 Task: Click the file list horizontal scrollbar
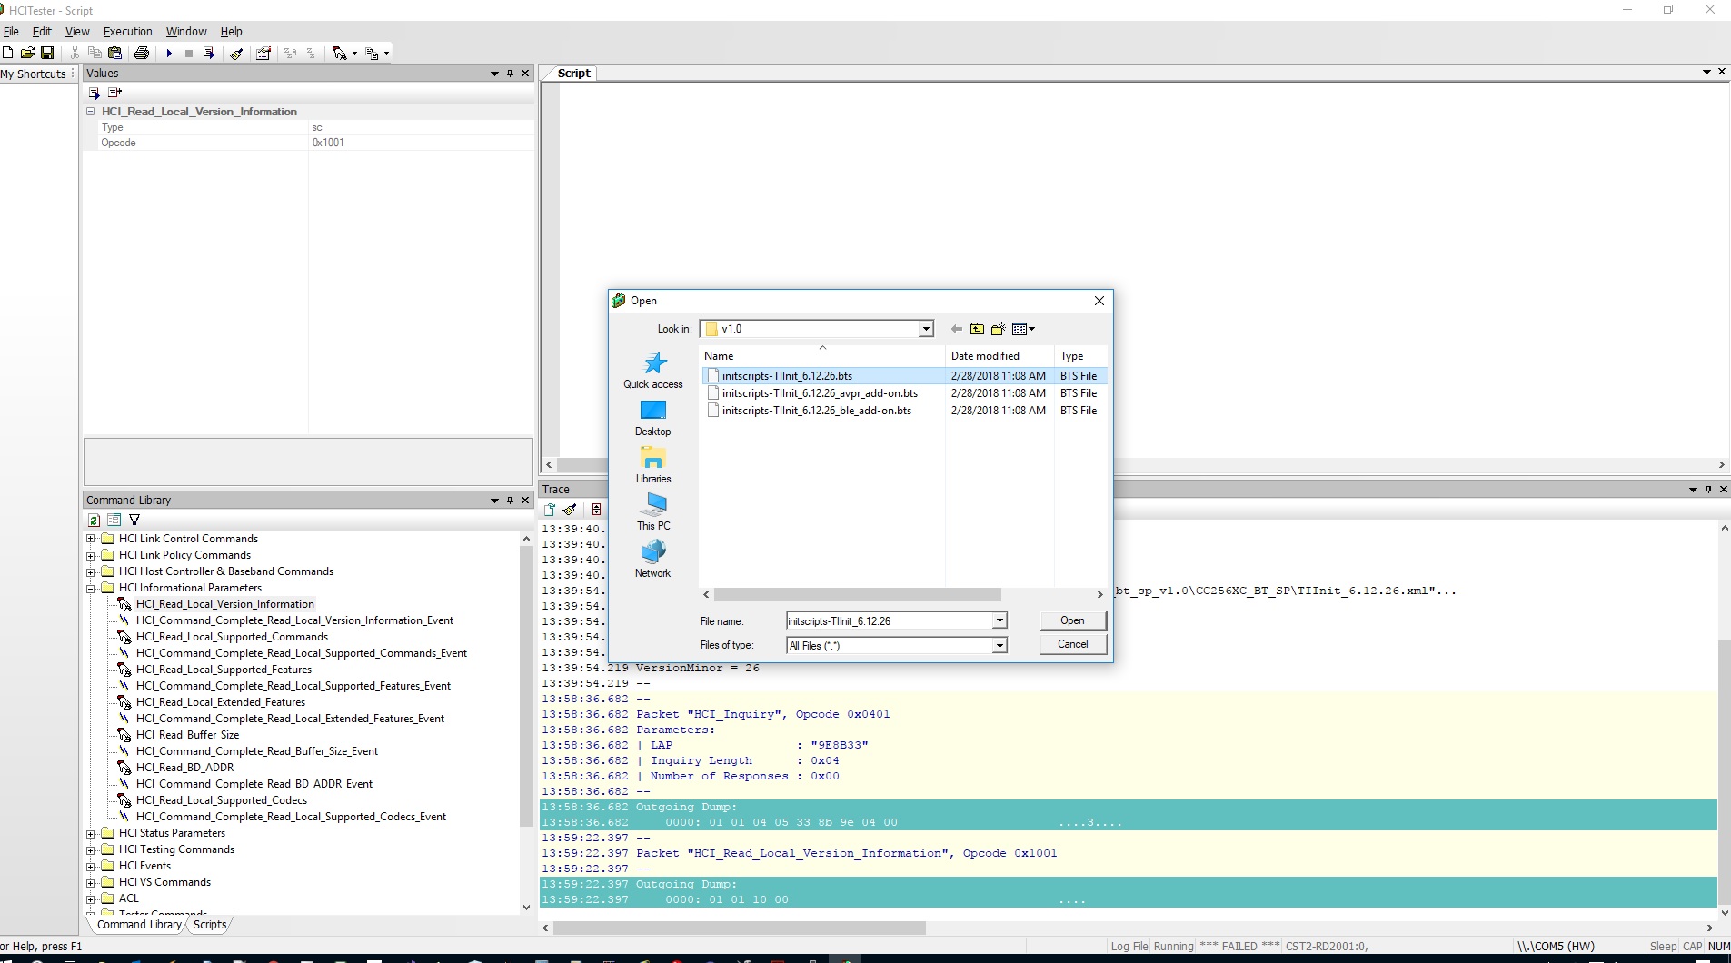[857, 595]
